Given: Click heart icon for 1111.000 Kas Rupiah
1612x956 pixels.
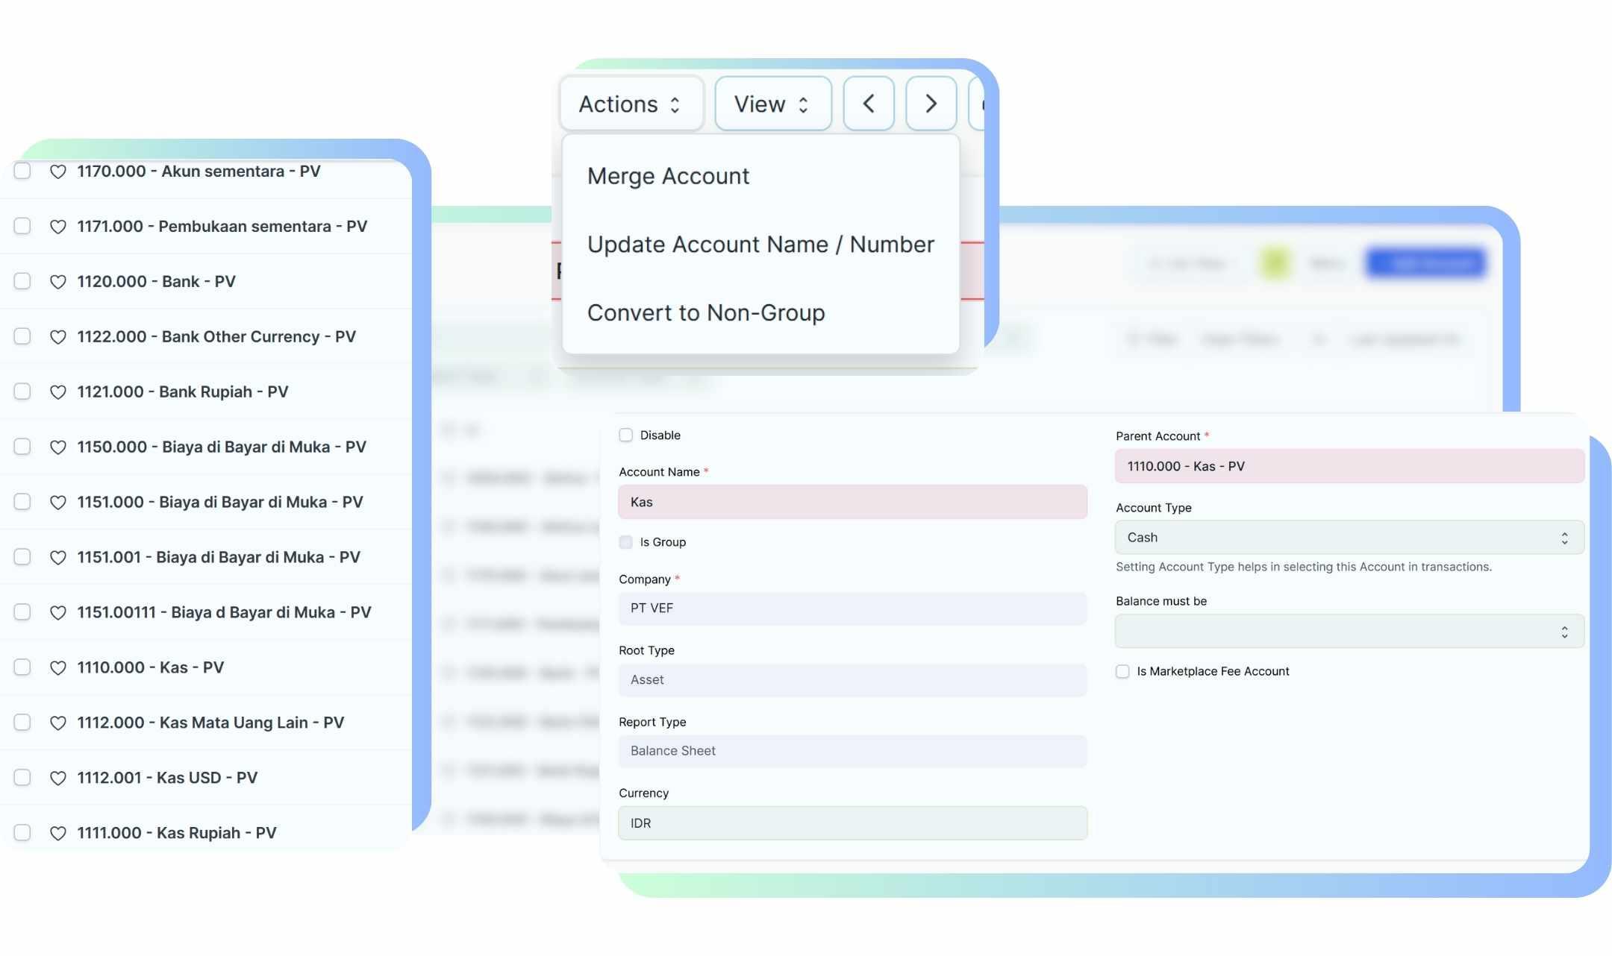Looking at the screenshot, I should click(57, 834).
